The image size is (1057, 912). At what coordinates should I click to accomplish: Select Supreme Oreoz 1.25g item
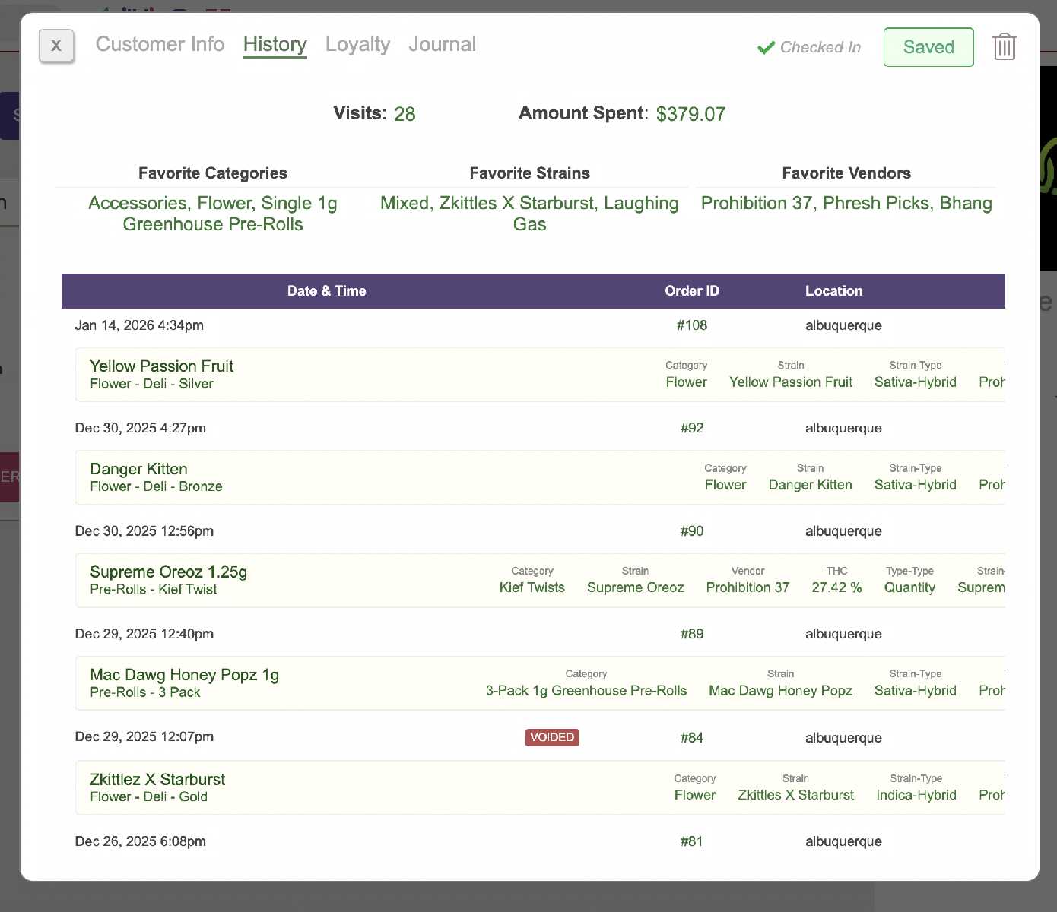click(x=168, y=572)
